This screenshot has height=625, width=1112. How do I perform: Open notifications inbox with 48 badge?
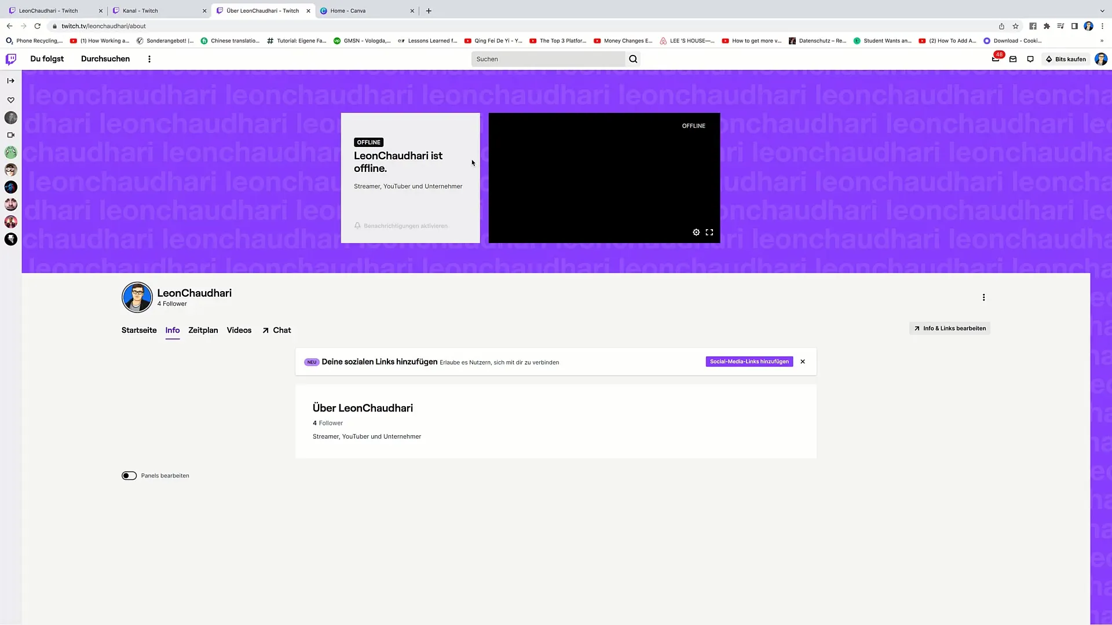click(x=996, y=58)
